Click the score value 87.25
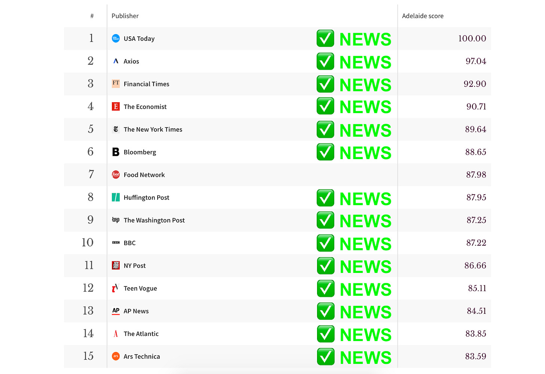 point(476,220)
